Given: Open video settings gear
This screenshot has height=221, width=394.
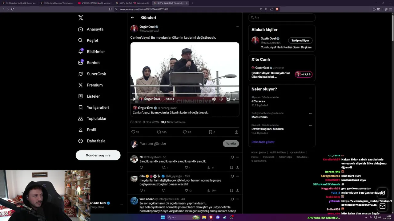Looking at the screenshot, I should pos(221,99).
